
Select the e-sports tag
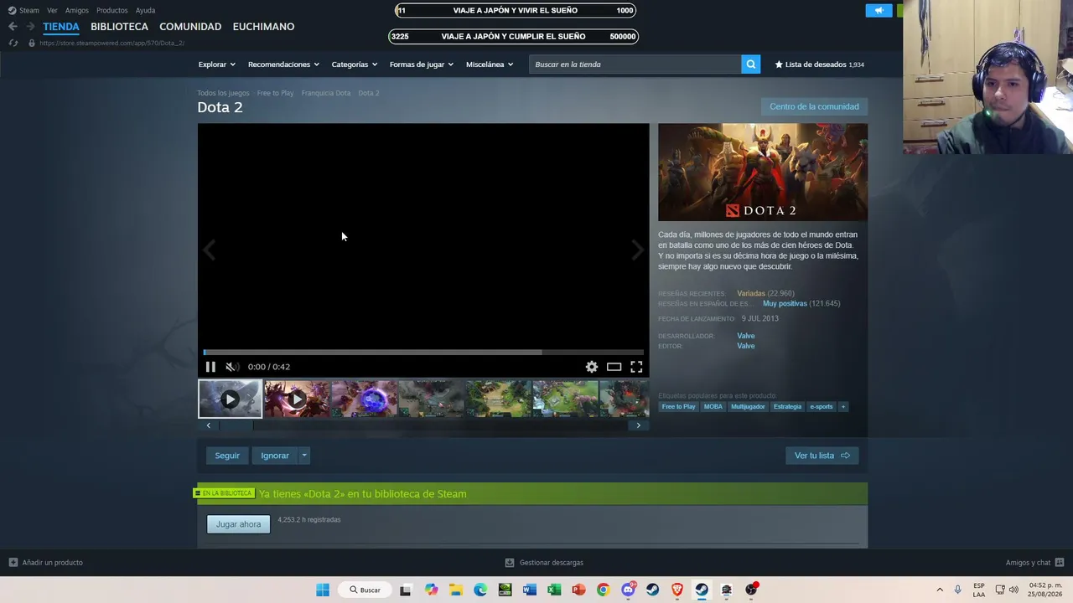coord(822,407)
